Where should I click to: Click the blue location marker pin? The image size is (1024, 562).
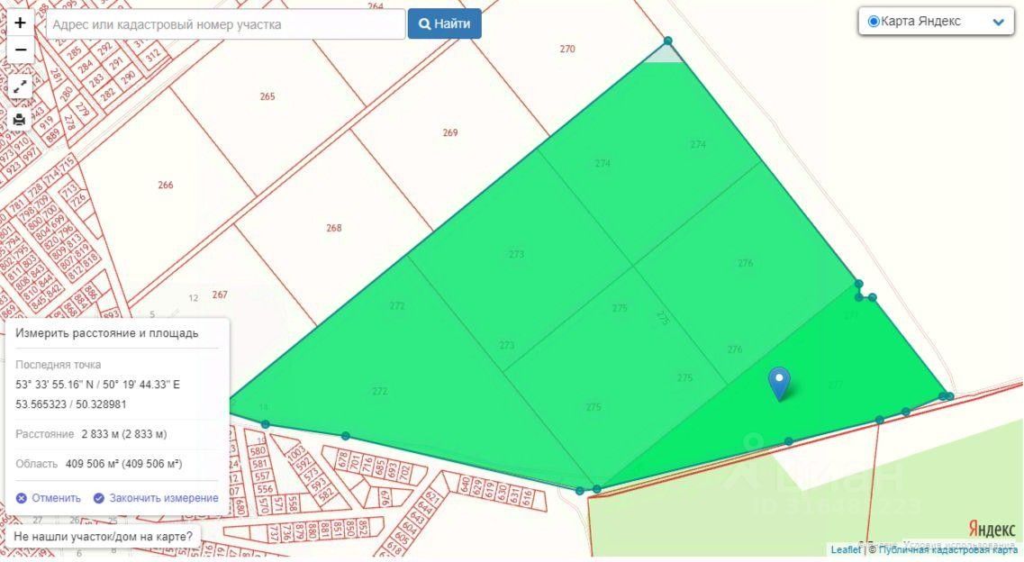click(x=779, y=383)
